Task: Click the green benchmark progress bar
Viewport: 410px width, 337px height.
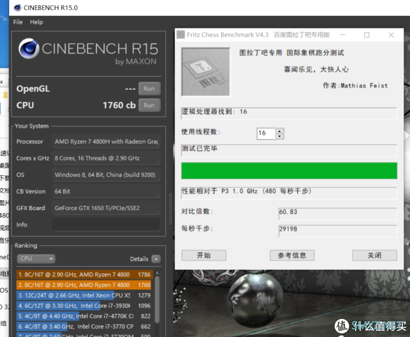Action: (x=289, y=171)
